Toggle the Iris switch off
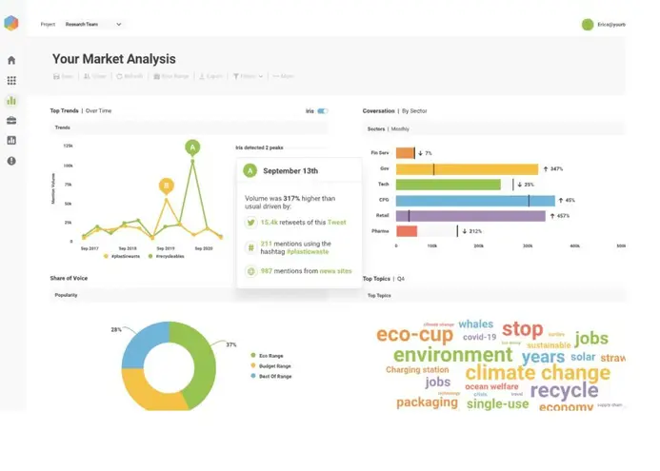This screenshot has width=660, height=471. [323, 111]
